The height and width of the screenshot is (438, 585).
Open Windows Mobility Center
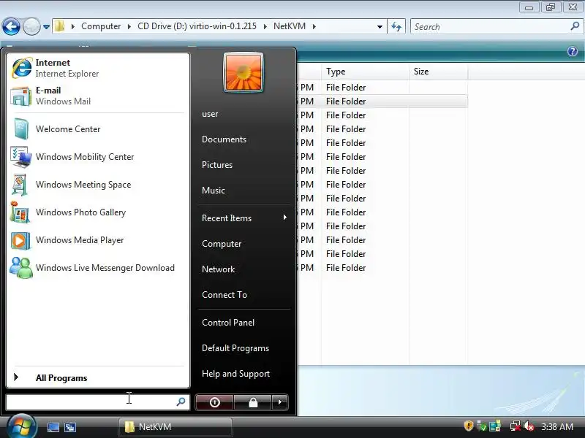[98, 157]
